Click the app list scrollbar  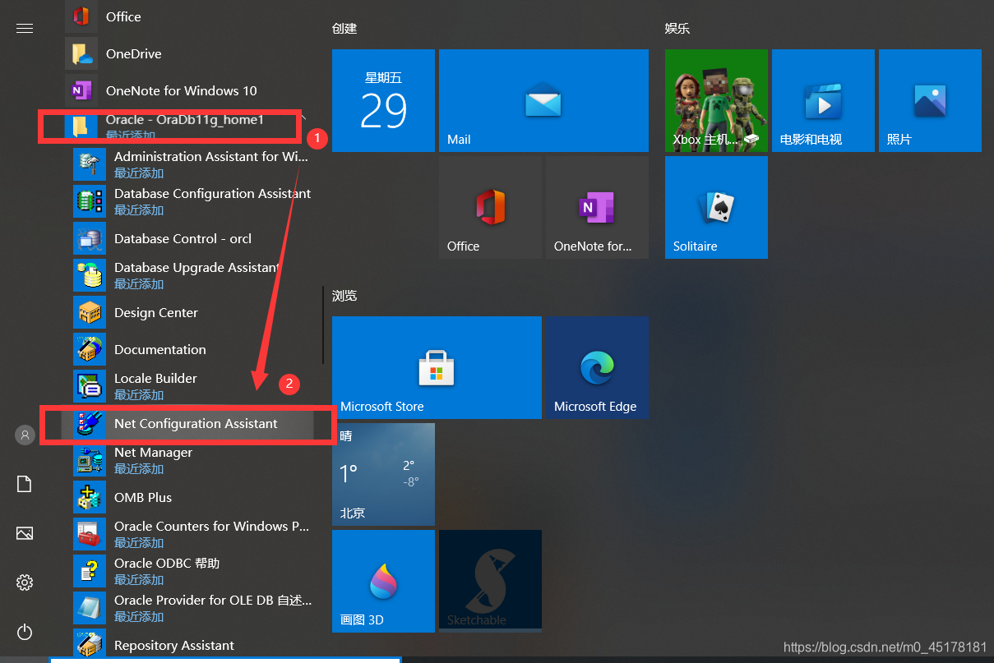point(323,325)
